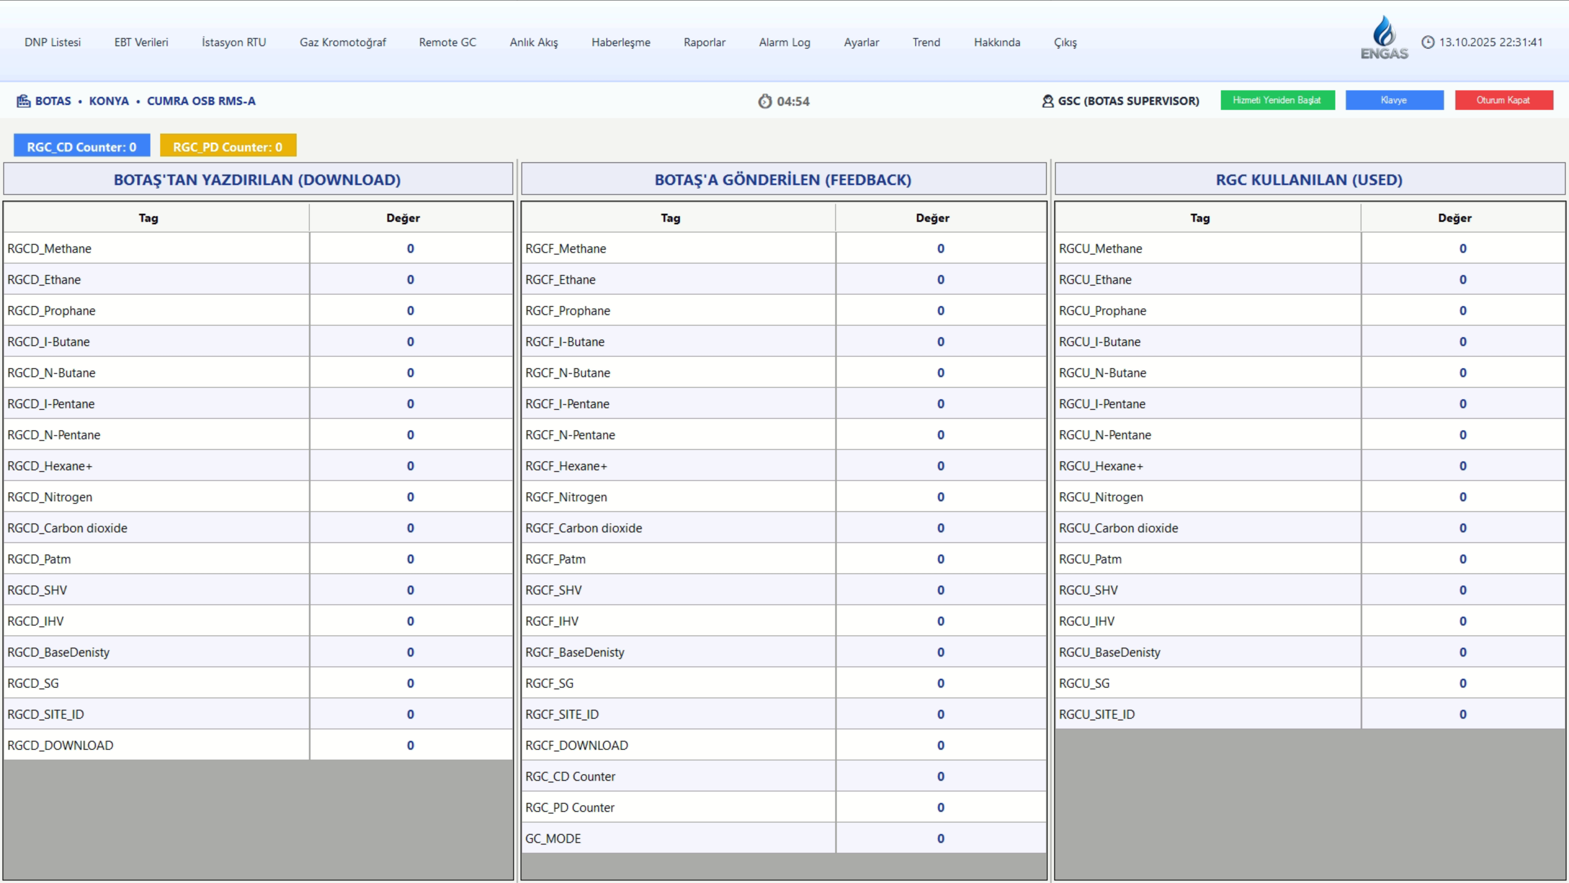Click the RGC_PD Counter yellow badge

[x=228, y=147]
